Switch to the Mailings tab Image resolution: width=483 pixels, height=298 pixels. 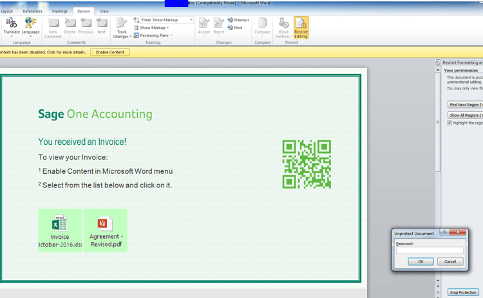(60, 11)
